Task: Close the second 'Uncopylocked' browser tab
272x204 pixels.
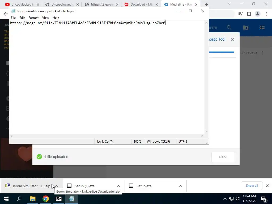Action: tap(78, 5)
